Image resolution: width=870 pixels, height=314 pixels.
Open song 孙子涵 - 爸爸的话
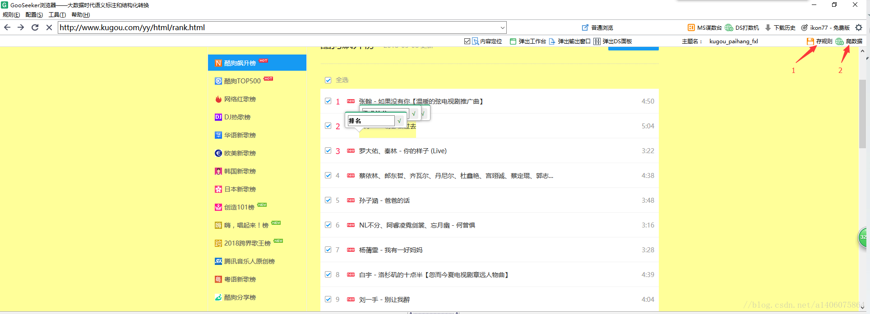pyautogui.click(x=384, y=200)
